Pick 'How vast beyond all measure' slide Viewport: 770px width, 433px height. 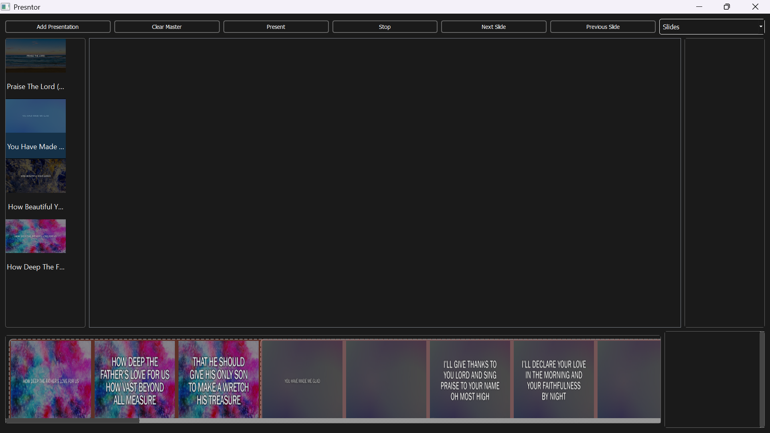point(135,379)
